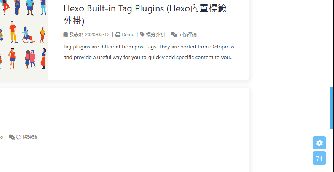
Task: Click the truncated category link in lower card
Action: tap(2, 137)
